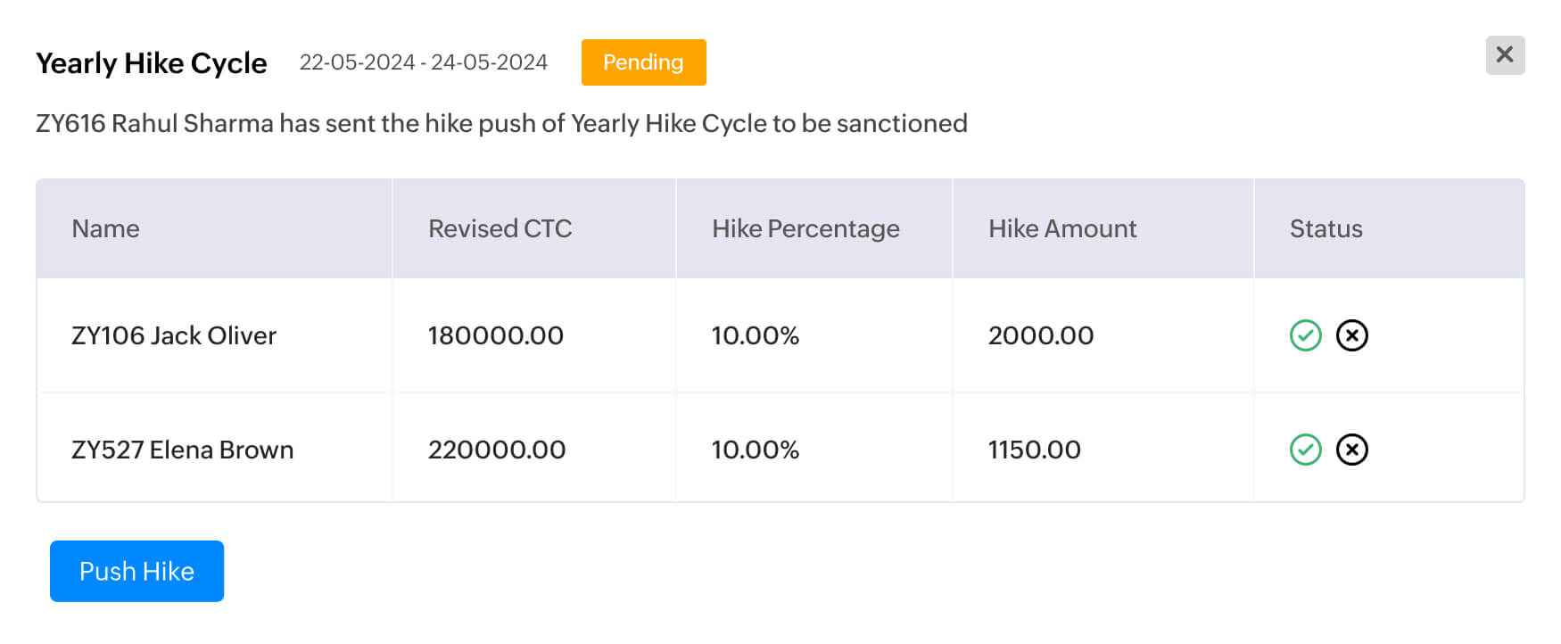
Task: Reject hike for Elena Brown
Action: pos(1351,450)
